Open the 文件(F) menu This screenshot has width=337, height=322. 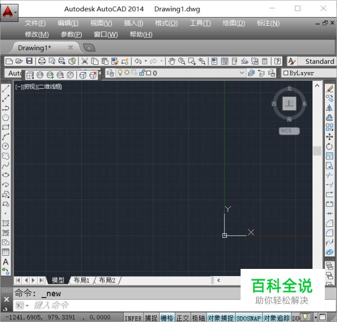click(x=35, y=23)
